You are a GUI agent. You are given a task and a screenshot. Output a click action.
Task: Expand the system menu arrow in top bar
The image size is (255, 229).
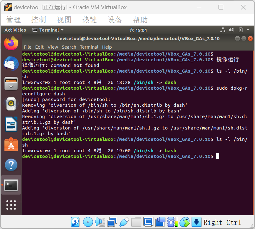click(x=248, y=30)
